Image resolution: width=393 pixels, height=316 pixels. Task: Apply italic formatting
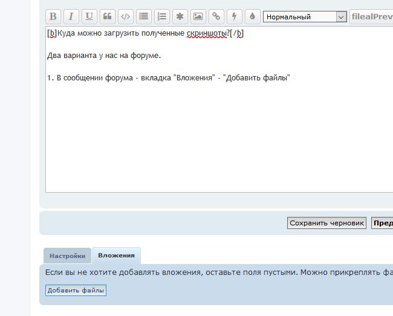point(71,17)
